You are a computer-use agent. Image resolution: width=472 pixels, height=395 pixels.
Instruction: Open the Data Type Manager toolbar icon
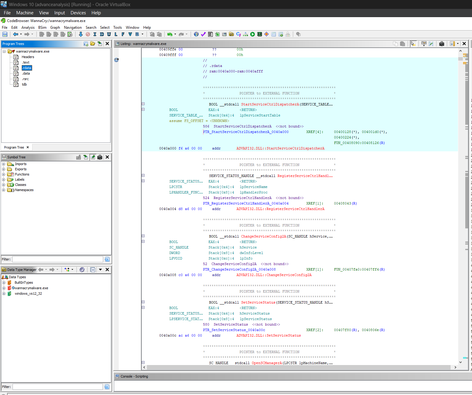click(231, 34)
